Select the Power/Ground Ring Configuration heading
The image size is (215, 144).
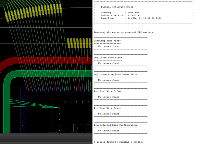tap(116, 125)
